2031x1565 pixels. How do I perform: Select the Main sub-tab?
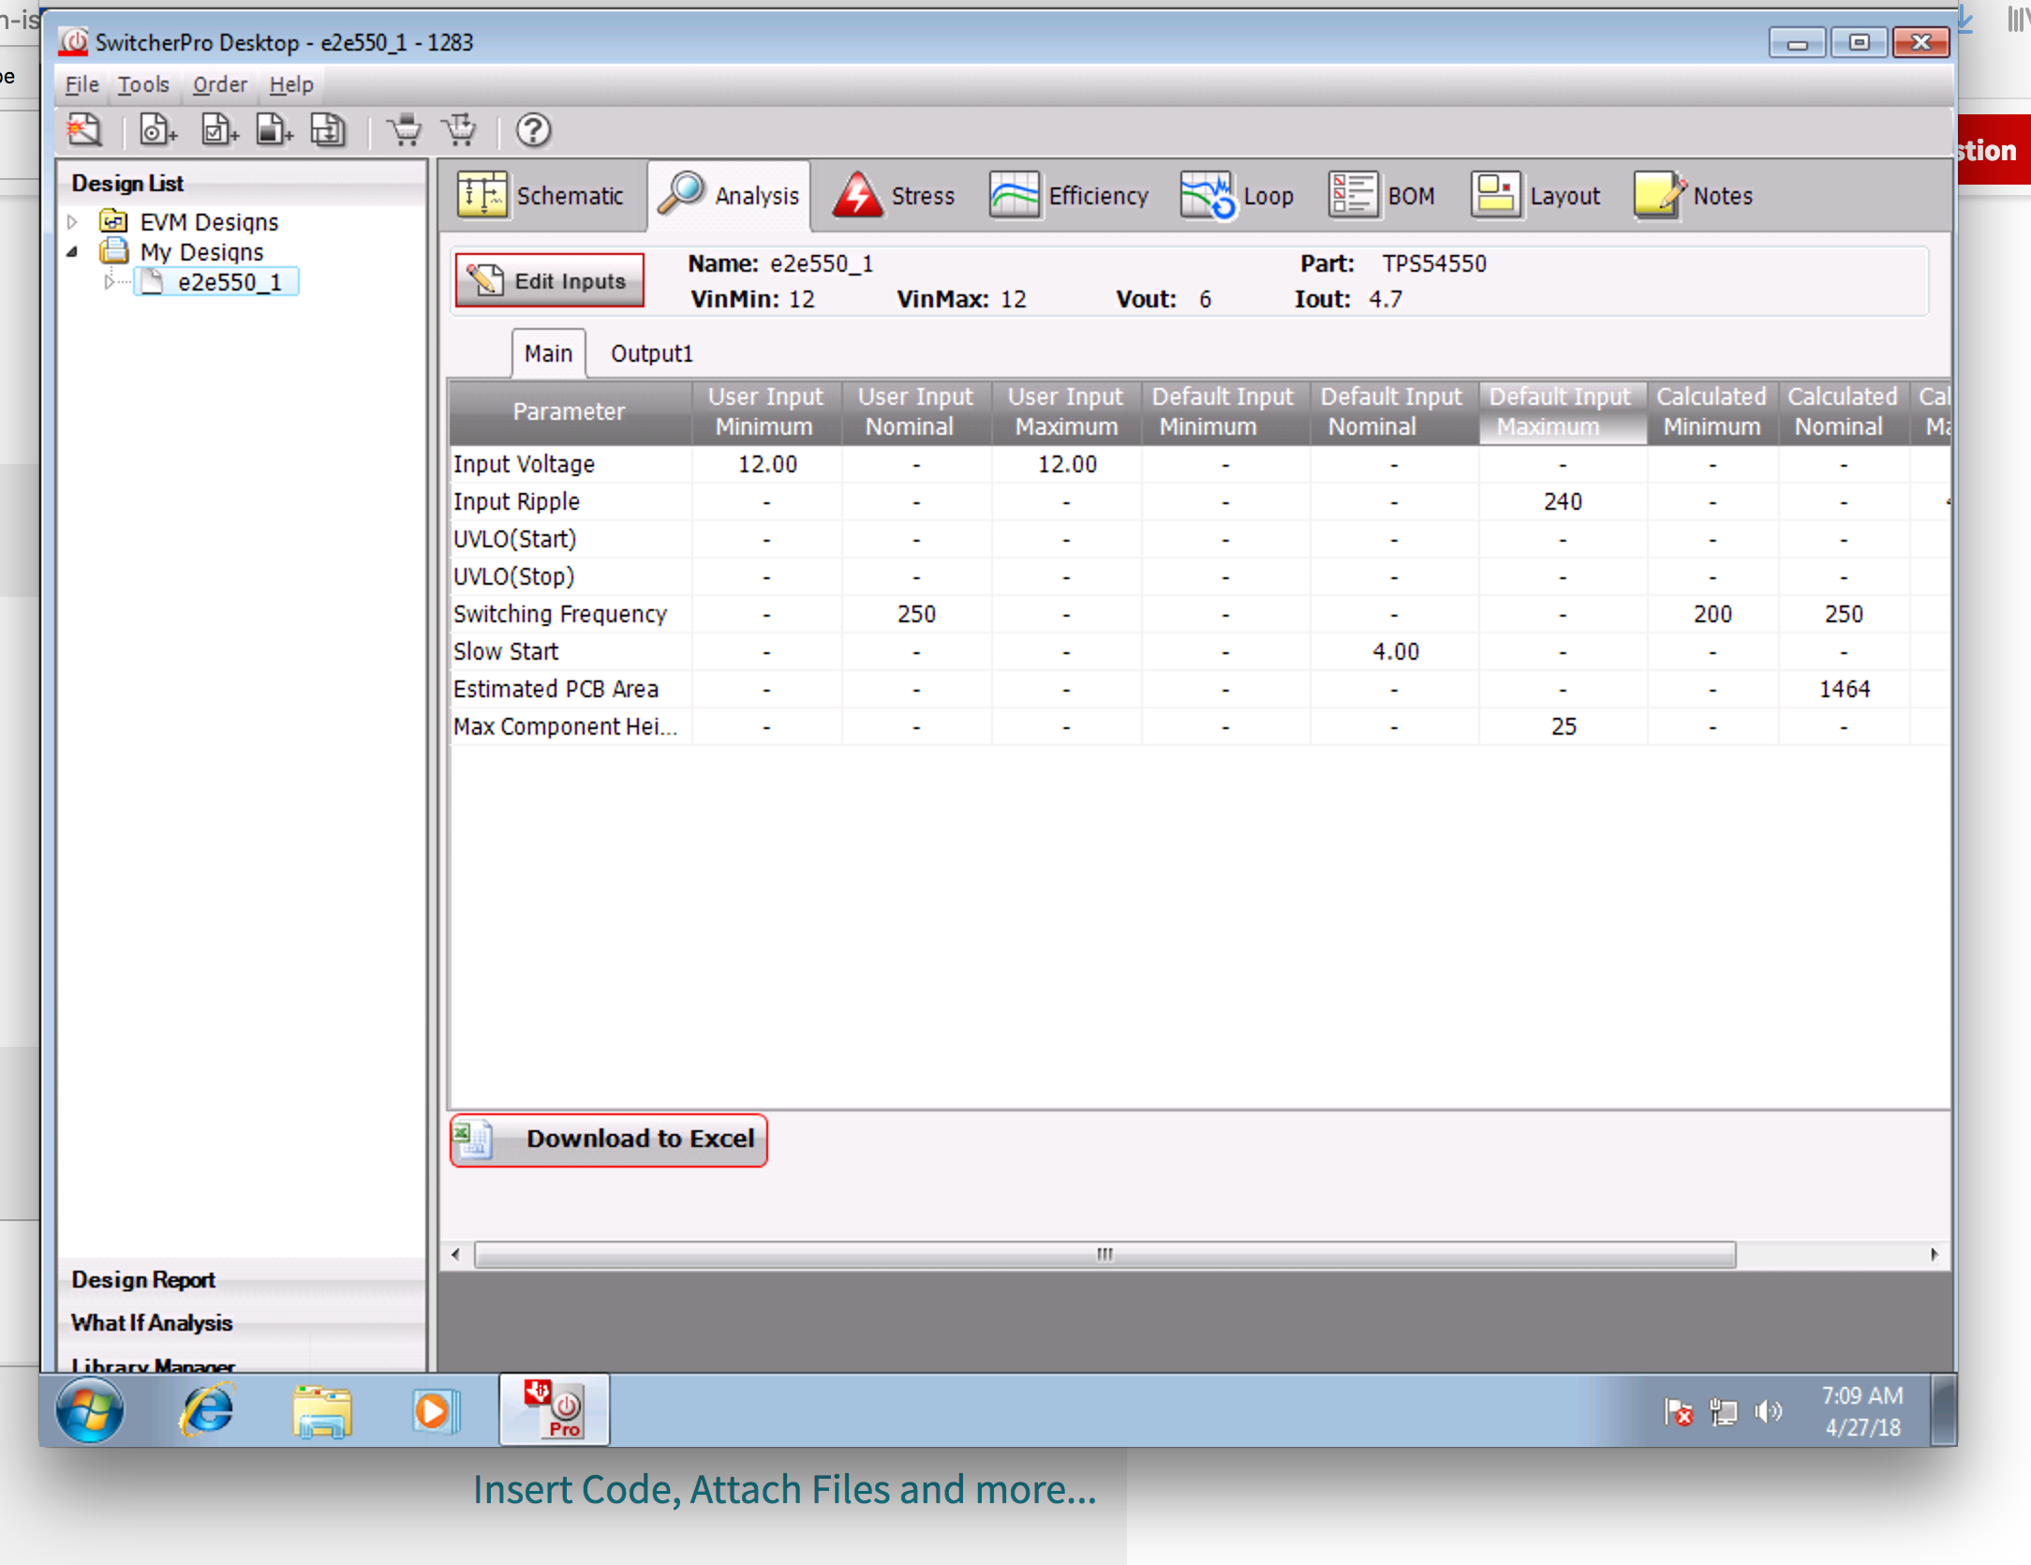548,353
